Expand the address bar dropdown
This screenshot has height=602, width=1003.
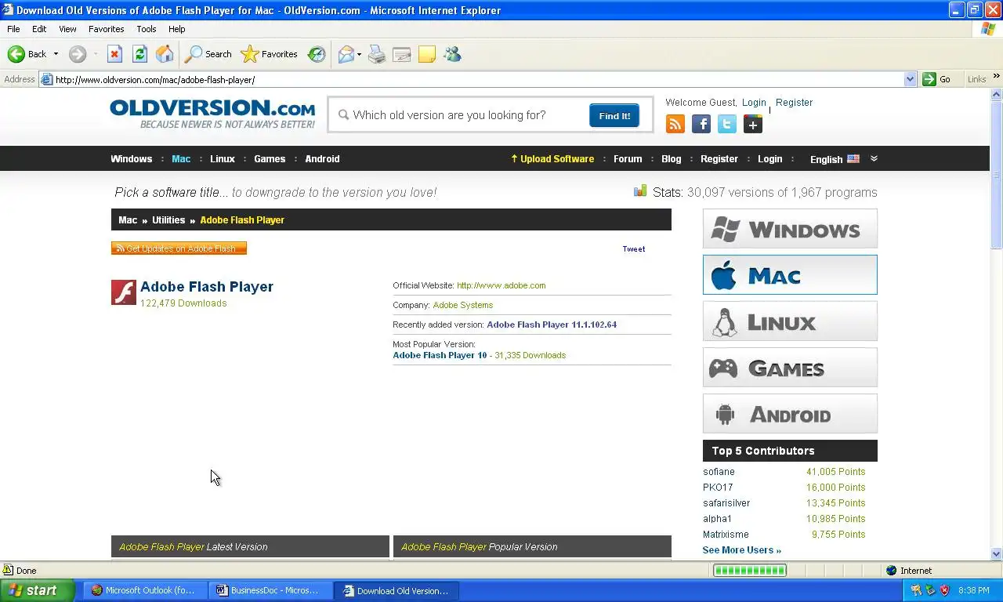[x=910, y=79]
